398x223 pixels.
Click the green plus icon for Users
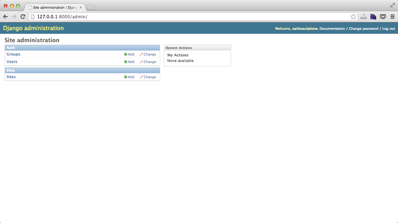click(x=126, y=62)
